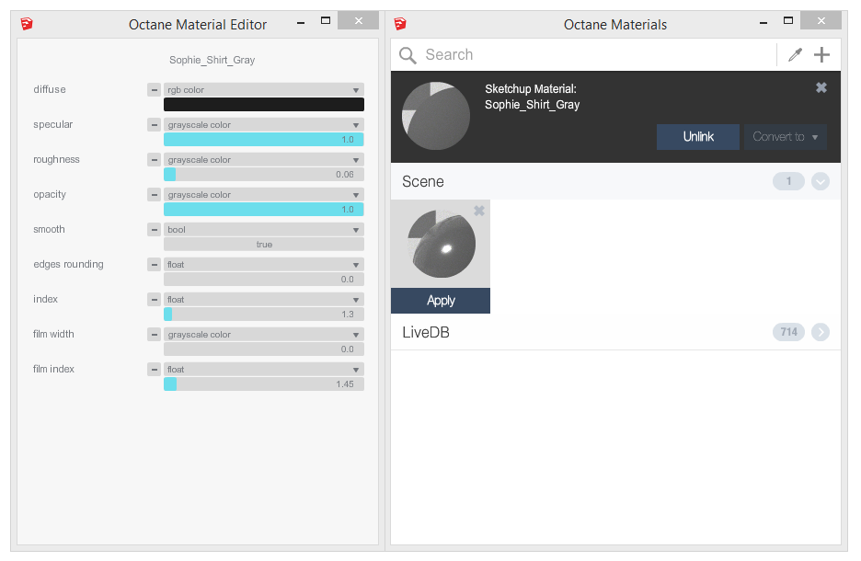861x561 pixels.
Task: Open roughness grayscale color type dropdown
Action: pyautogui.click(x=264, y=160)
